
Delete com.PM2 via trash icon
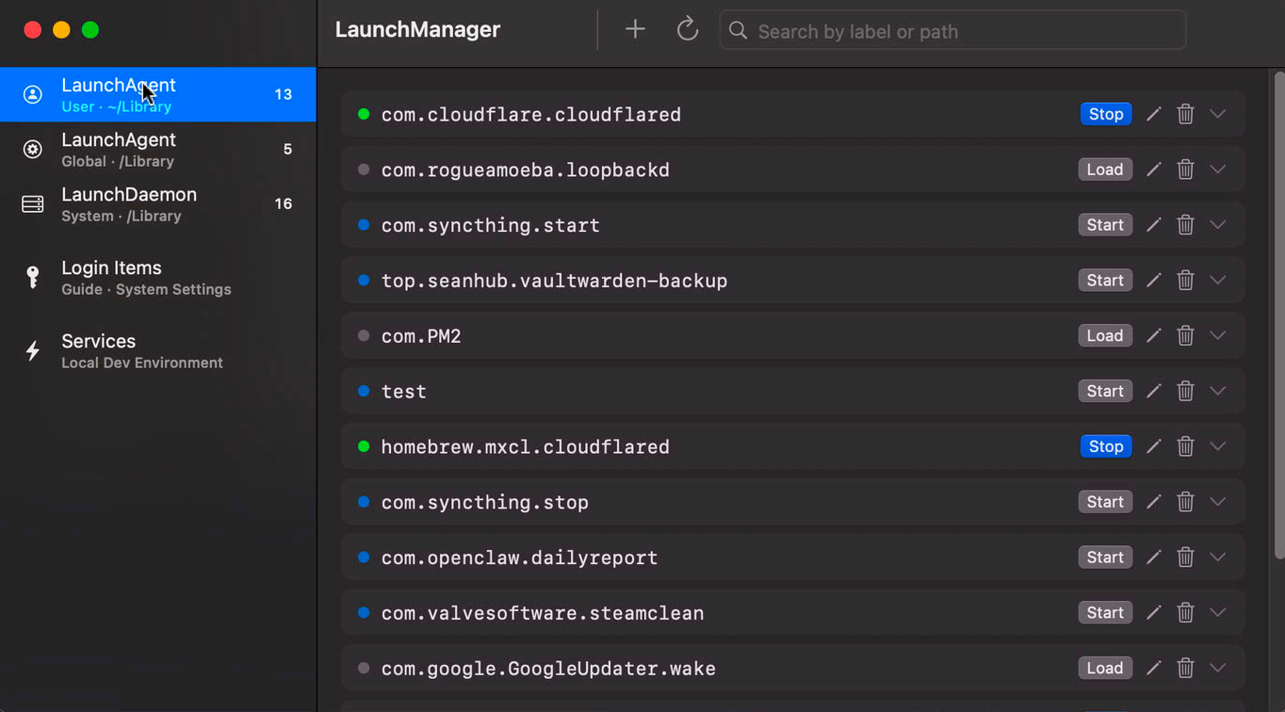pos(1186,336)
